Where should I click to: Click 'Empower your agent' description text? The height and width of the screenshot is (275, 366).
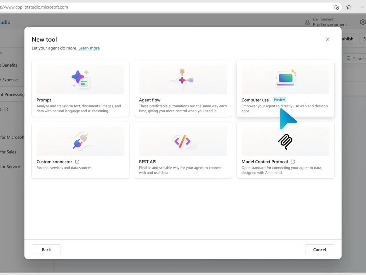(x=285, y=108)
